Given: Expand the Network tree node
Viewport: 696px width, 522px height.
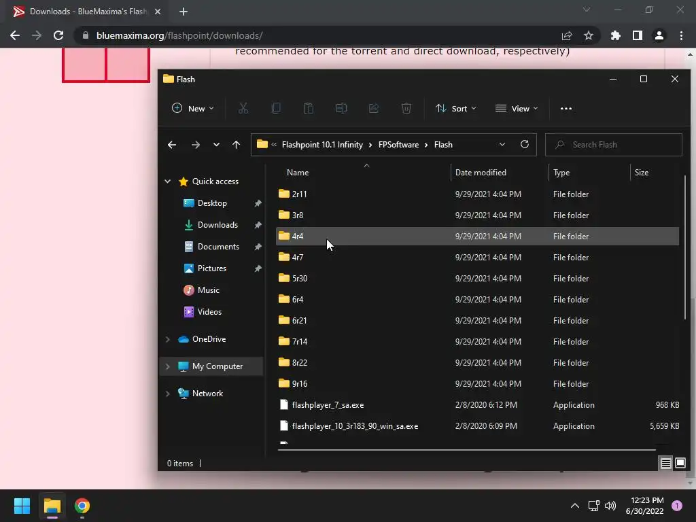Looking at the screenshot, I should (x=168, y=394).
